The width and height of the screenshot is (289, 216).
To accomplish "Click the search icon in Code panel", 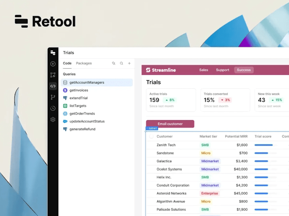I will pos(121,63).
